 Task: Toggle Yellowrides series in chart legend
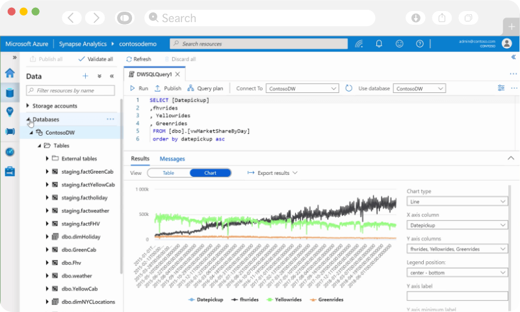pyautogui.click(x=284, y=300)
